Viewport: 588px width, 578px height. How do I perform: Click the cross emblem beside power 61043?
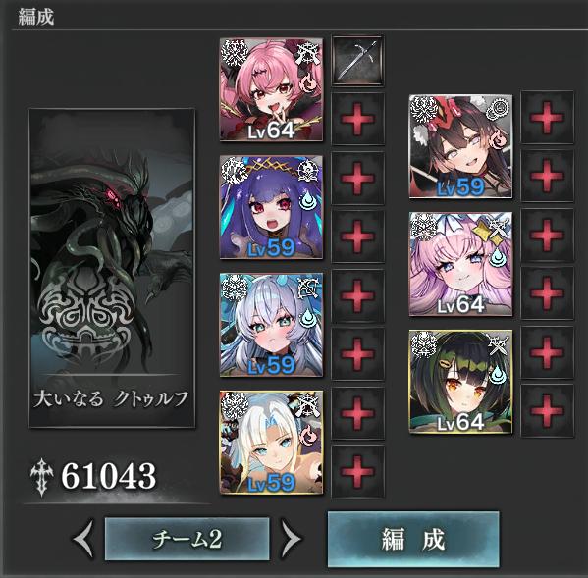(41, 477)
